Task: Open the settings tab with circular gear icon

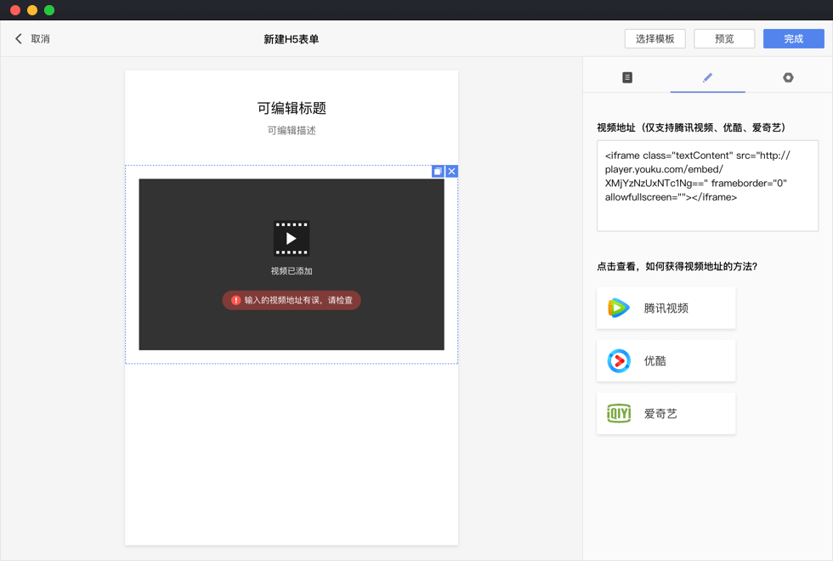Action: pos(788,77)
